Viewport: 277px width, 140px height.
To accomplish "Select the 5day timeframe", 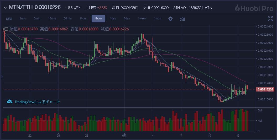I will tap(127, 19).
